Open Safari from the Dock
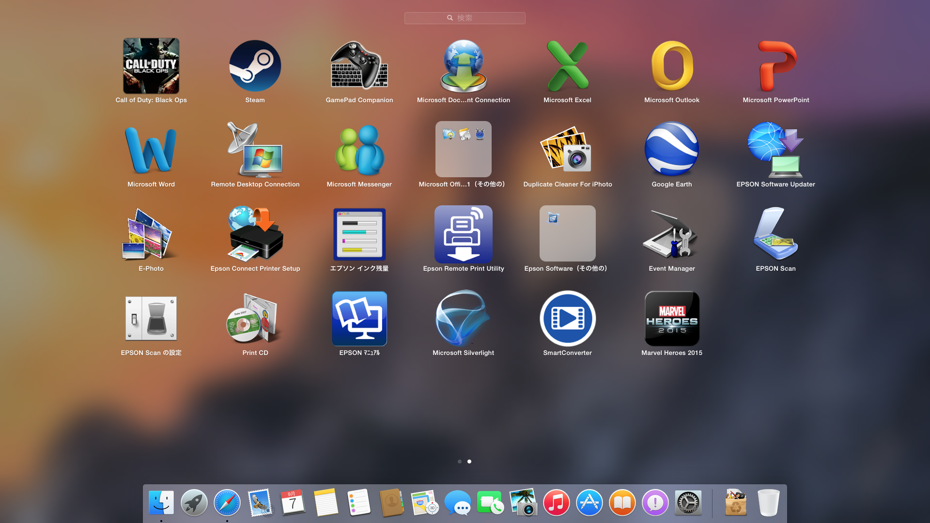The height and width of the screenshot is (523, 930). point(227,503)
